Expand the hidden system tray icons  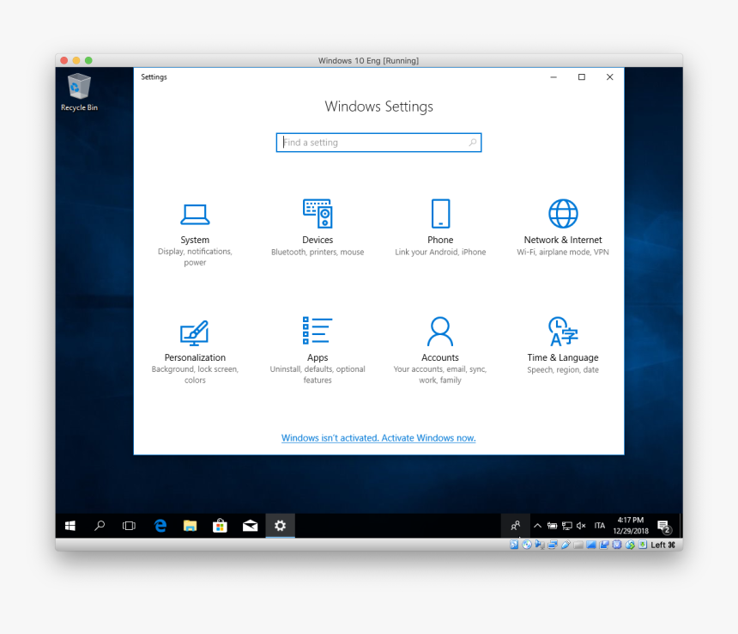coord(537,526)
